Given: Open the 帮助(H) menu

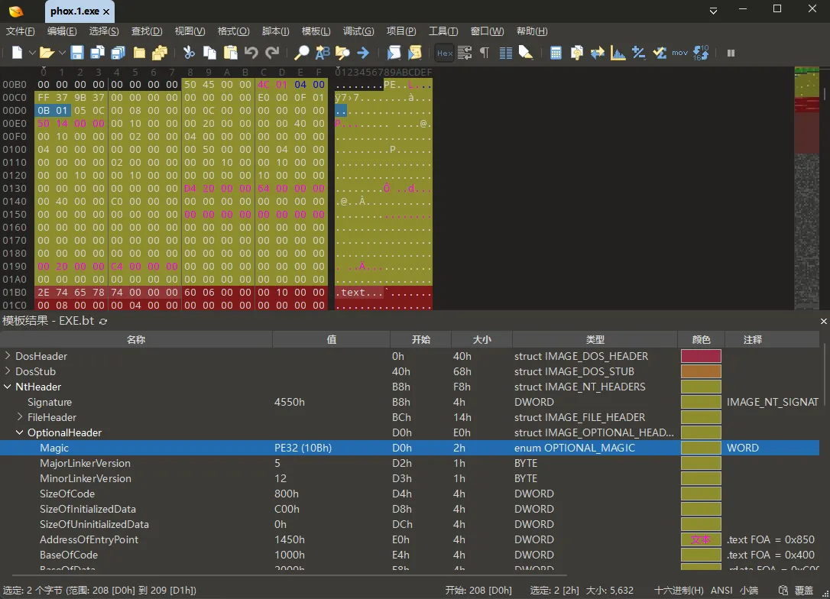Looking at the screenshot, I should (532, 31).
